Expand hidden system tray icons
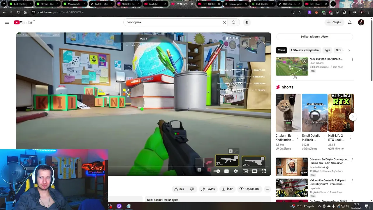Image resolution: width=373 pixels, height=210 pixels. (x=319, y=206)
